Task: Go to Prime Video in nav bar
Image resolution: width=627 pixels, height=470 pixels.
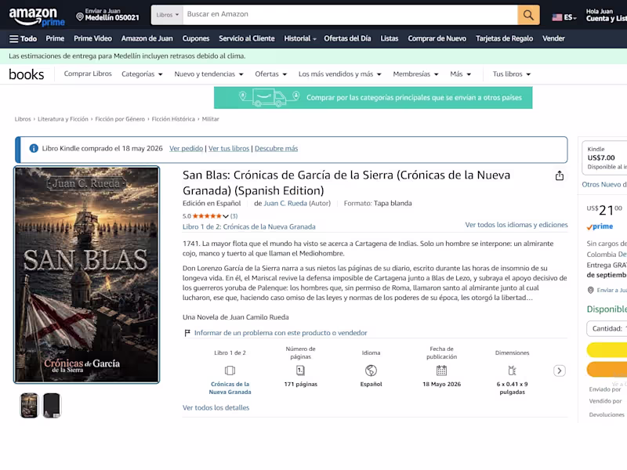Action: coord(92,38)
